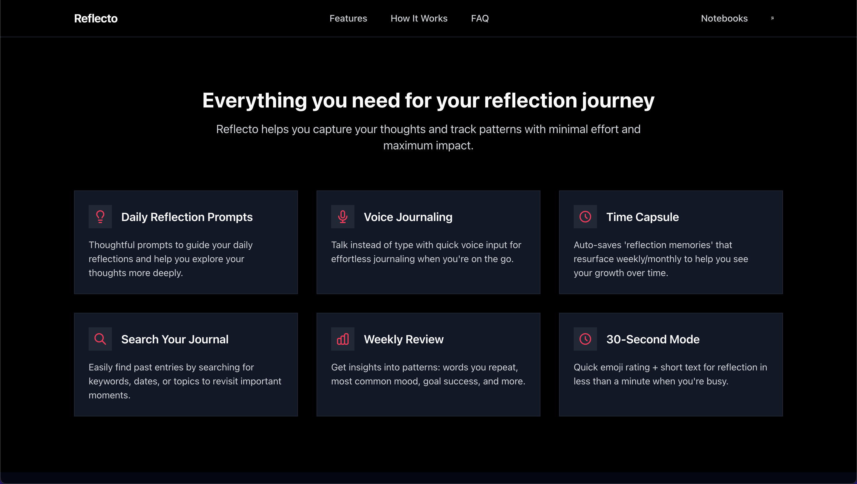
Task: Click the Weekly Review card title
Action: pos(403,339)
